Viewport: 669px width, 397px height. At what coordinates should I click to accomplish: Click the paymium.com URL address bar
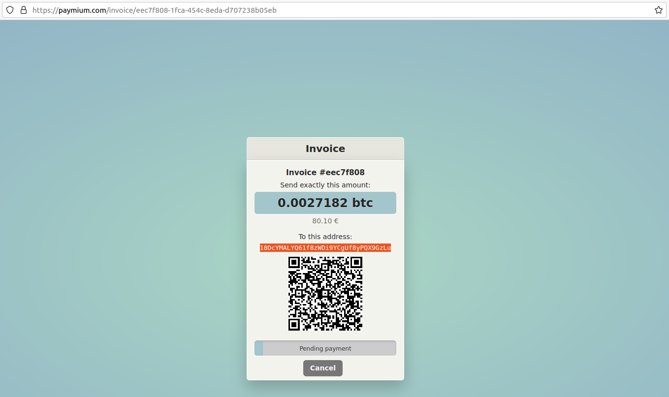[335, 10]
